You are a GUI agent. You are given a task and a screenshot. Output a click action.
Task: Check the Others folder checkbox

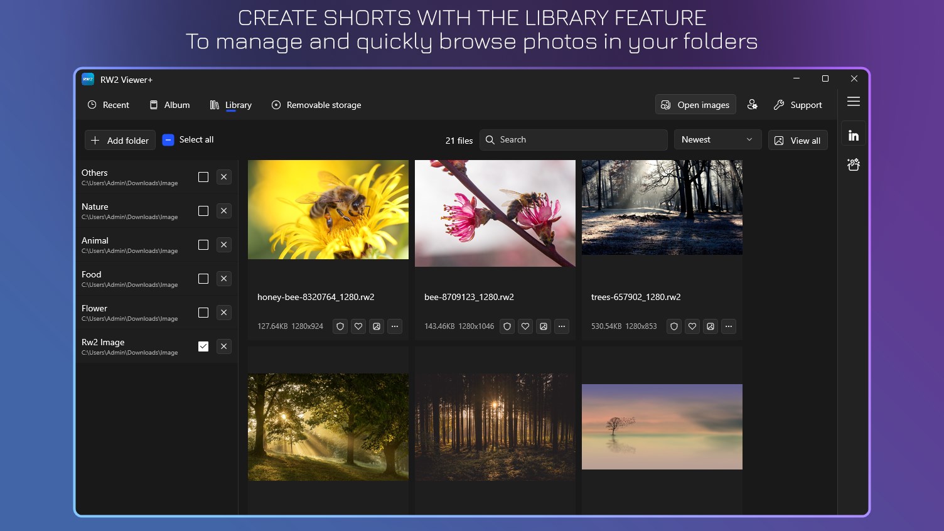pyautogui.click(x=203, y=177)
